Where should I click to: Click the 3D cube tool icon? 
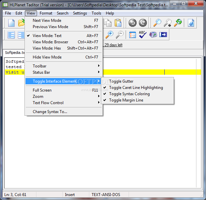click(x=153, y=35)
